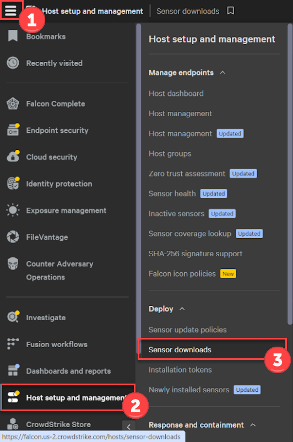The image size is (293, 442).
Task: Open Bookmarks in the sidebar
Action: tap(46, 36)
